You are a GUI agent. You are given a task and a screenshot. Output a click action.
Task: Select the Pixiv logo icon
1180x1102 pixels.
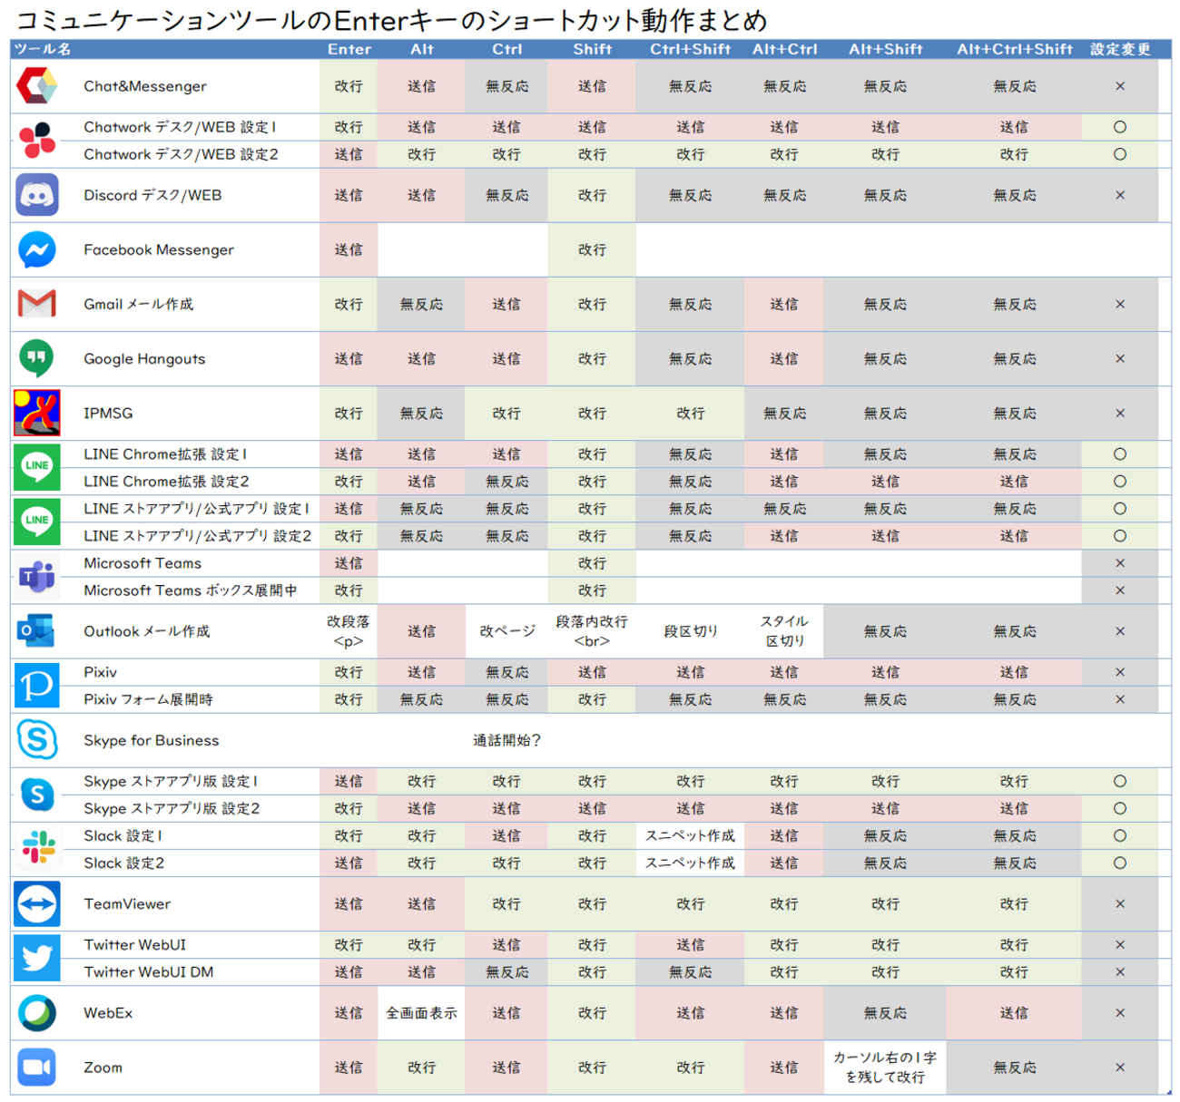[x=37, y=685]
